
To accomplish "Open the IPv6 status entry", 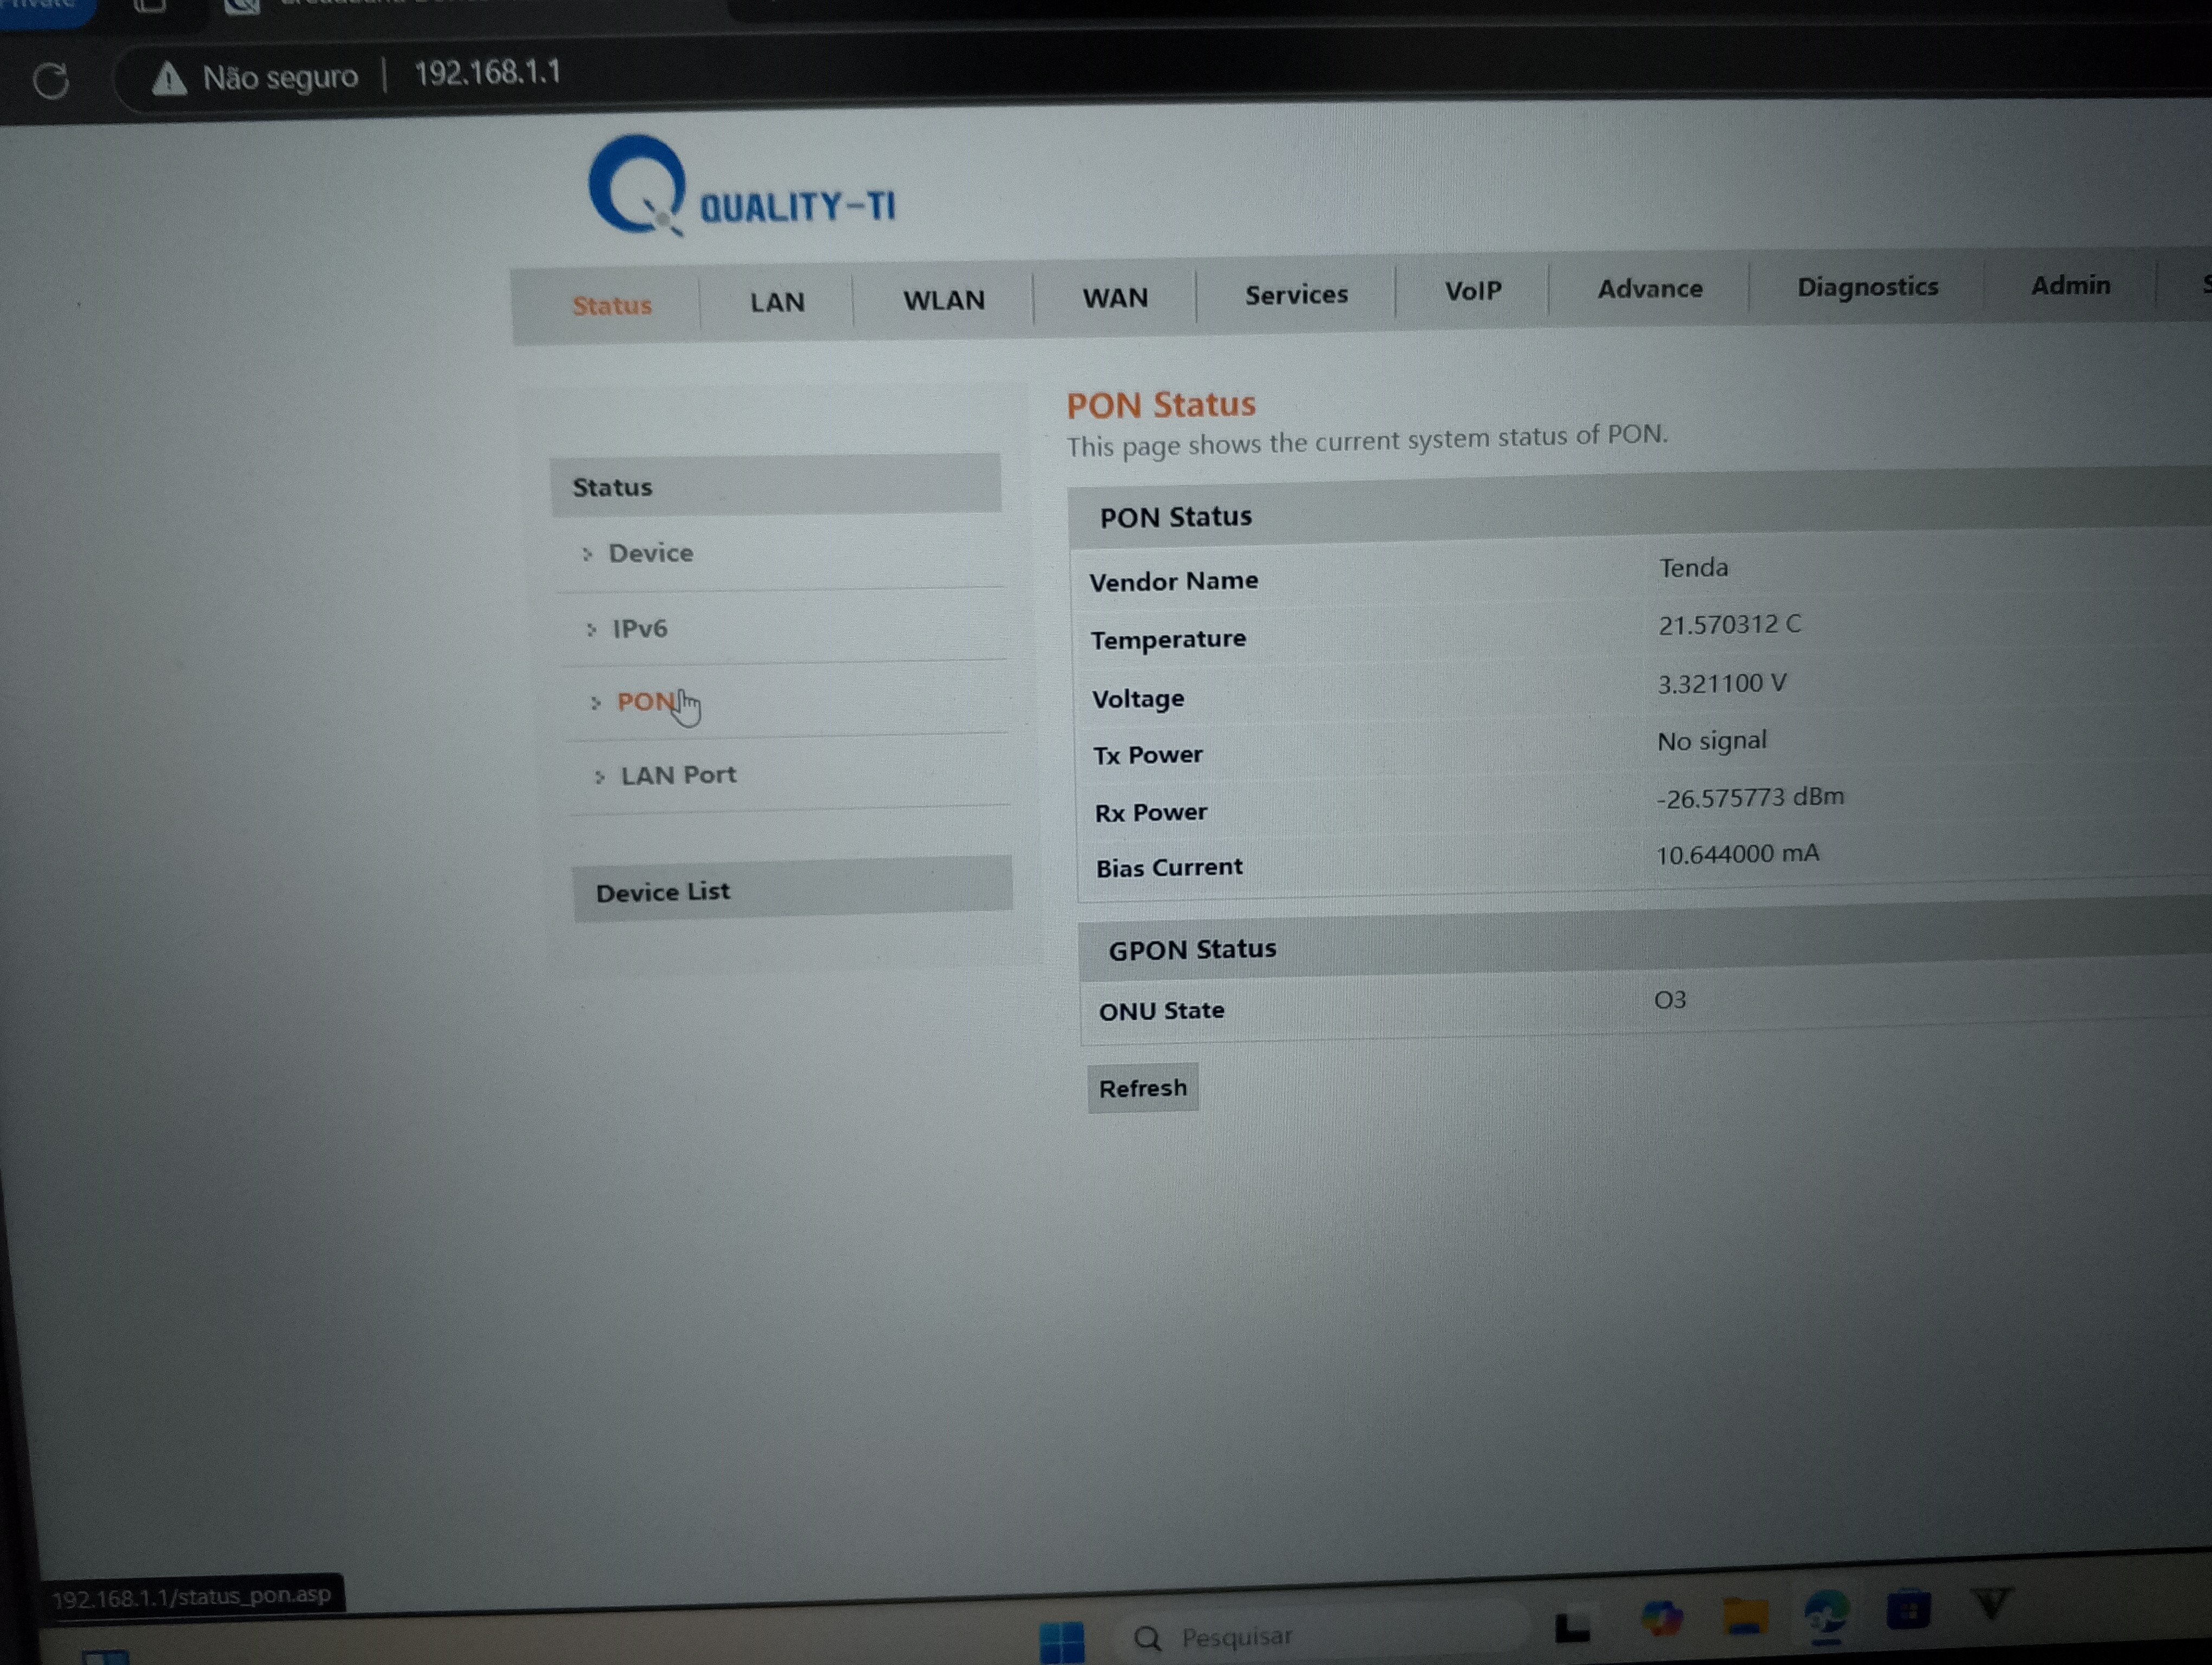I will click(639, 629).
